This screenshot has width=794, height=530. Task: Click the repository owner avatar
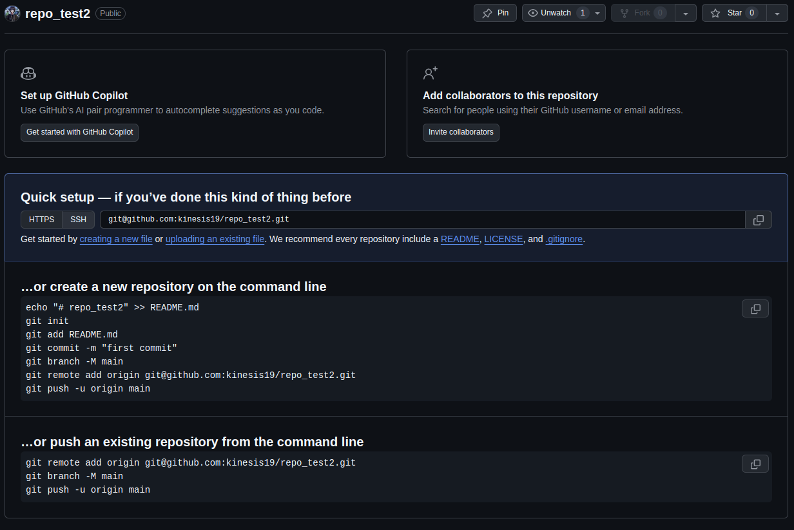coord(13,14)
